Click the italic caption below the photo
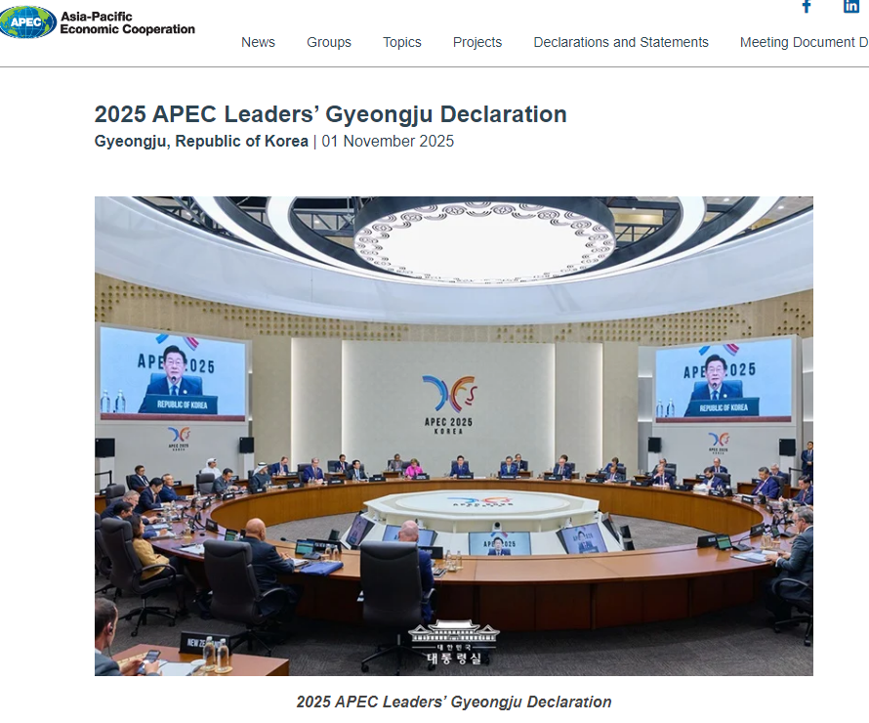Image resolution: width=869 pixels, height=723 pixels. (454, 702)
